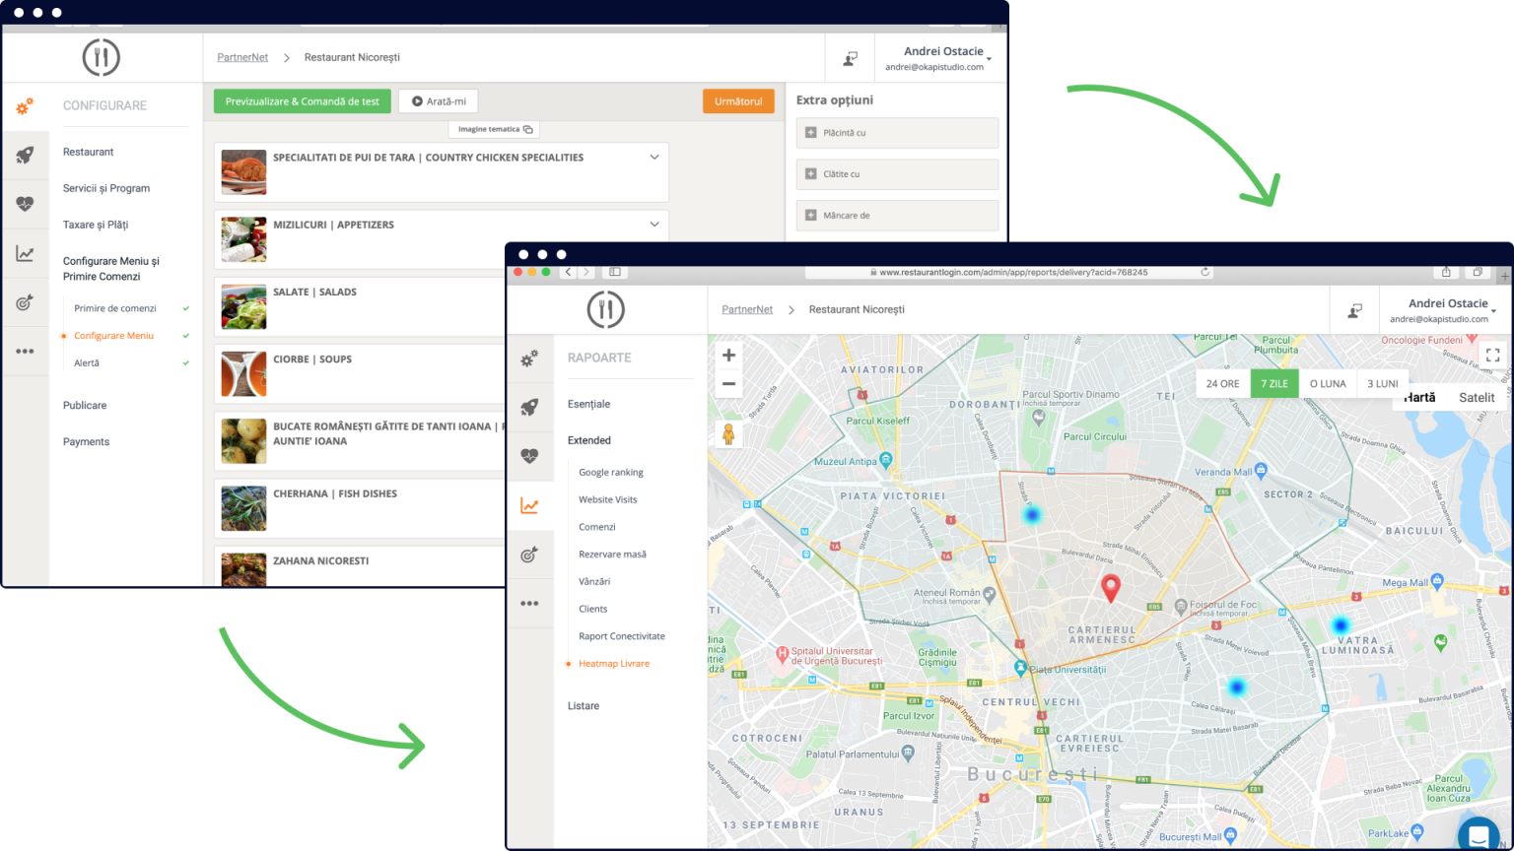
Task: Click the orange Următorul button
Action: coord(738,101)
